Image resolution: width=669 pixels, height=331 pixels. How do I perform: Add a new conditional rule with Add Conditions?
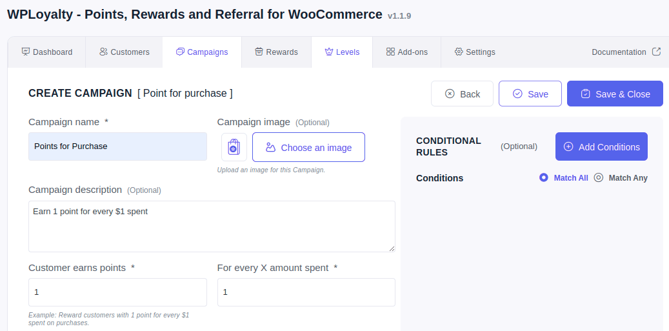[x=602, y=146]
